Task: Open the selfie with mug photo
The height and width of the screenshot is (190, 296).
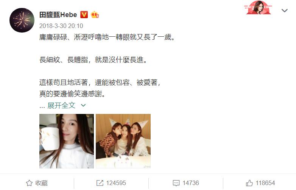Action: (x=67, y=141)
